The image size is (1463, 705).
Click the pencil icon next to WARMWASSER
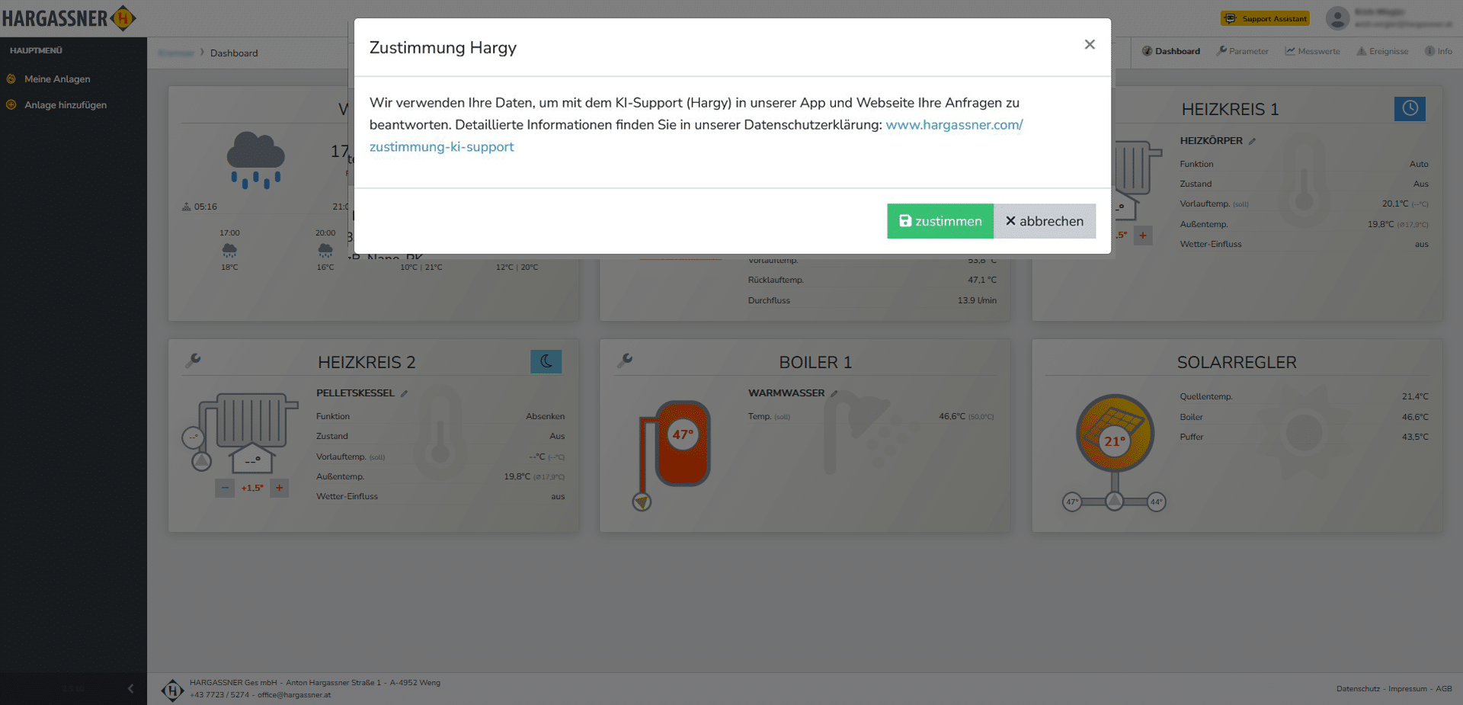point(834,393)
